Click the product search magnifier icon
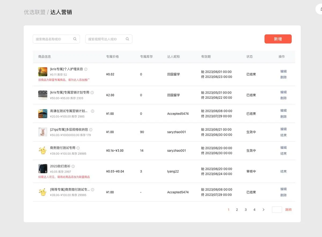Screen dimensions: 322x237 pos(75,39)
